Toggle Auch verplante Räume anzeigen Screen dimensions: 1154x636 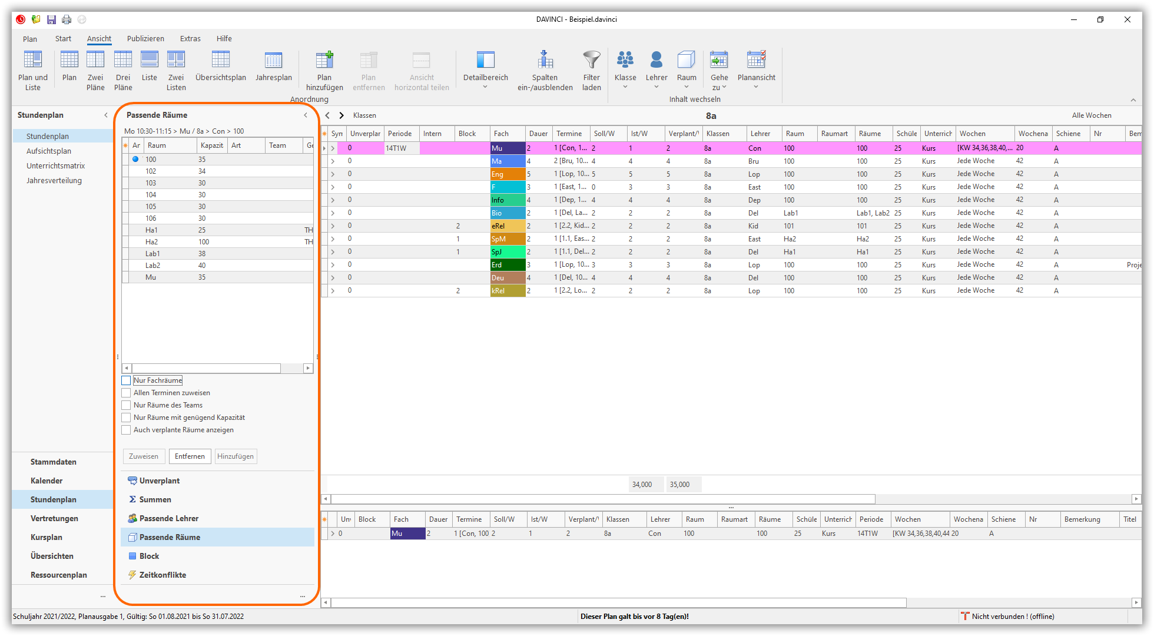pos(126,430)
